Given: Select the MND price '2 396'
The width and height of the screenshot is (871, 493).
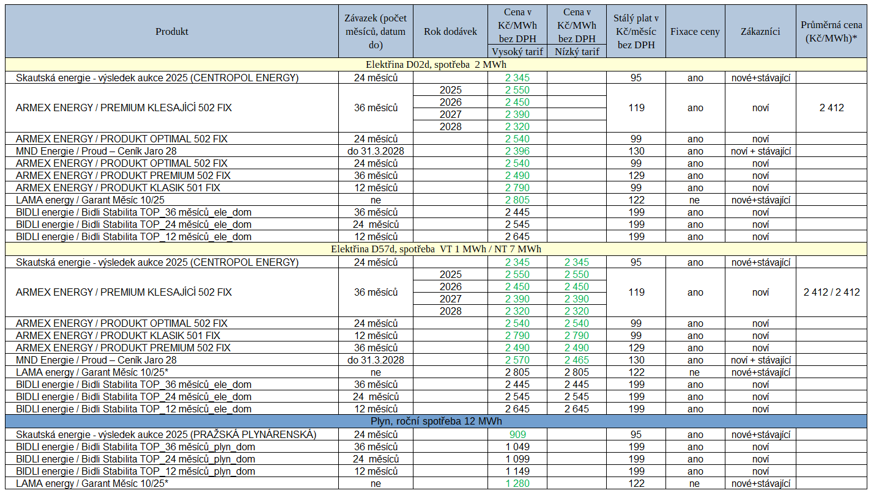Looking at the screenshot, I should pos(517,151).
